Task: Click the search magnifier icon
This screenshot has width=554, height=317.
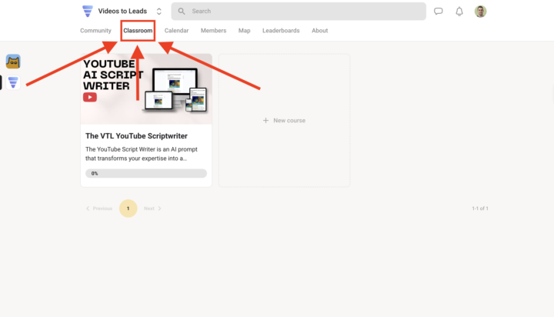Action: pos(182,12)
